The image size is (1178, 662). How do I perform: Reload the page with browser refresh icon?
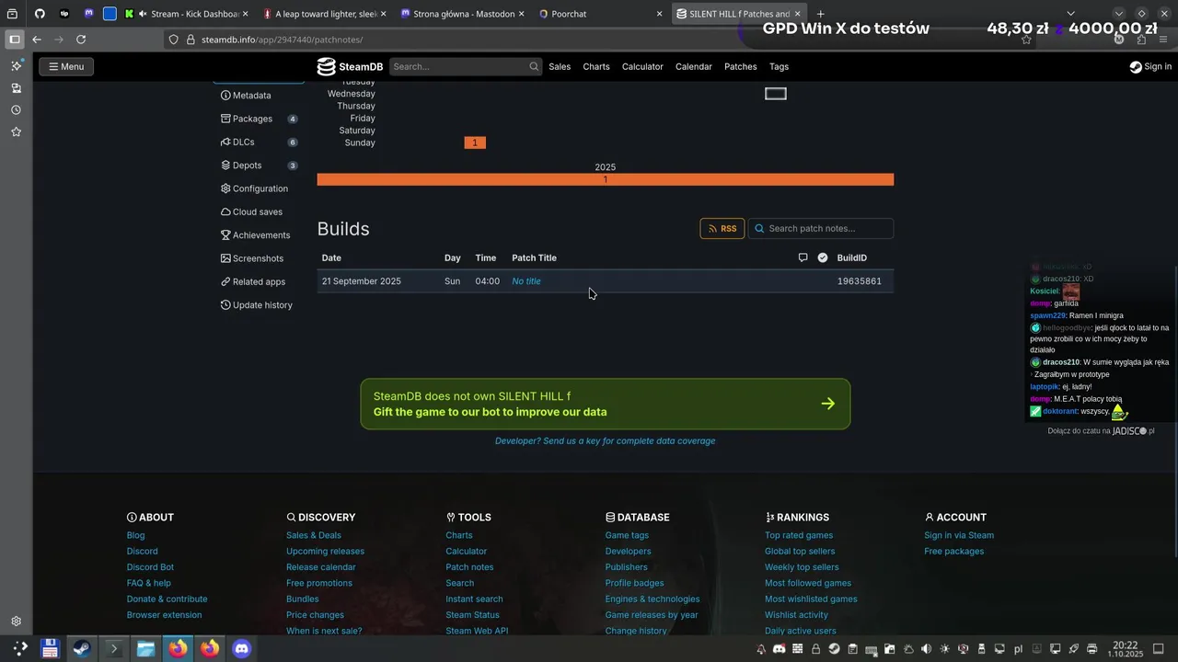(x=81, y=40)
